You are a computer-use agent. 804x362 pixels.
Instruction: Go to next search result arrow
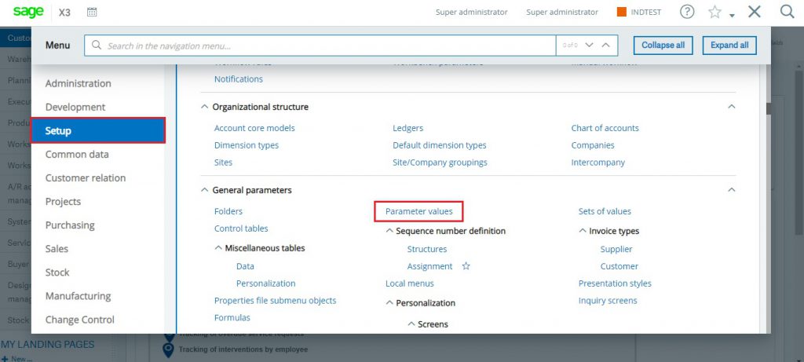589,45
